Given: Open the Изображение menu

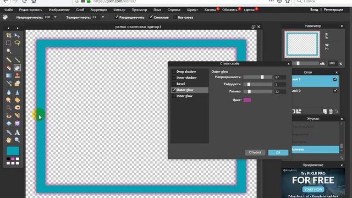Looking at the screenshot, I should tap(59, 10).
